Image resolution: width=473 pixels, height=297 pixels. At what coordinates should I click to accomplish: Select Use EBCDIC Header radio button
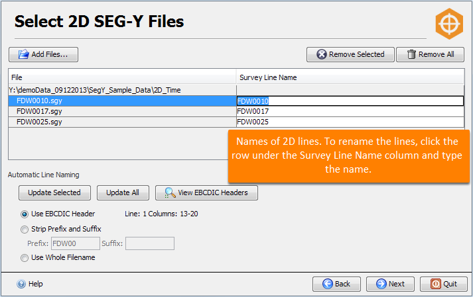point(25,214)
